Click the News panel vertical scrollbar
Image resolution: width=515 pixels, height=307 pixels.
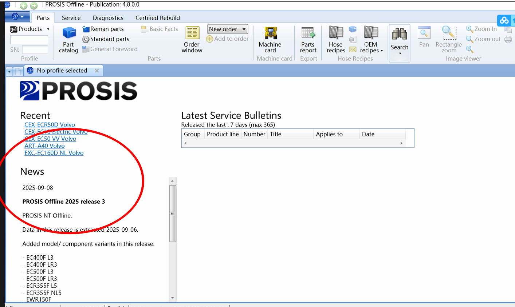(x=173, y=213)
